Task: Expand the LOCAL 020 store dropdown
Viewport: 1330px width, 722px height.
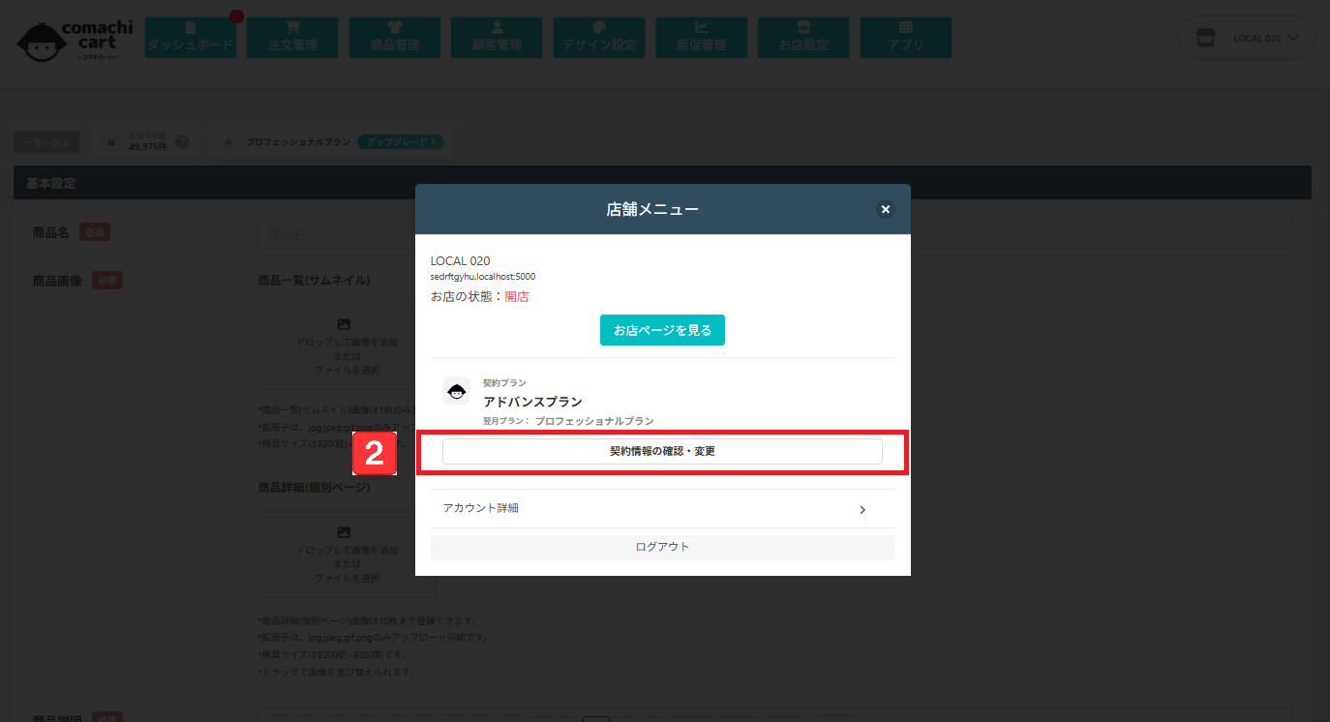Action: (x=1247, y=38)
